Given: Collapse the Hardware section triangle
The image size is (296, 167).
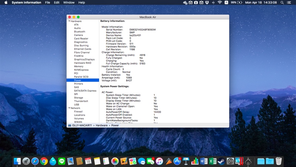Looking at the screenshot, I should [x=69, y=21].
